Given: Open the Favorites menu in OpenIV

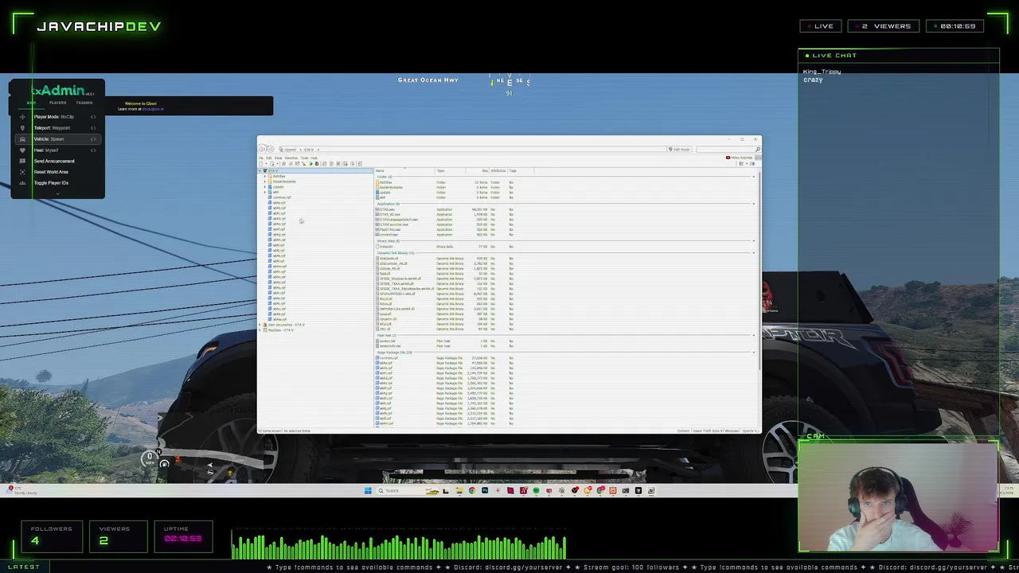Looking at the screenshot, I should (x=291, y=158).
